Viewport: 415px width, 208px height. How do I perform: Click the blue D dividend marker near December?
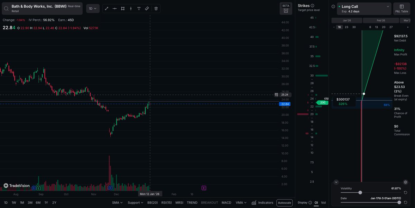110,188
